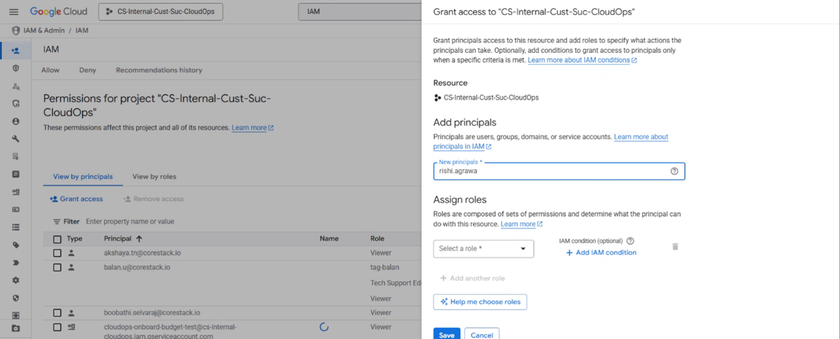
Task: Click the Save button
Action: point(447,334)
